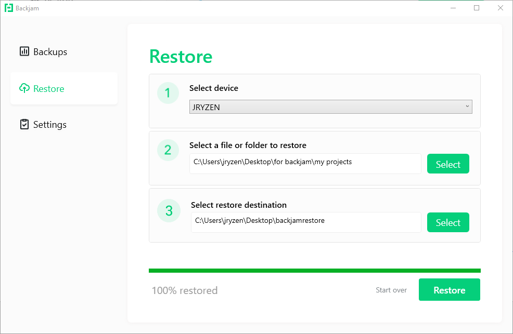513x334 pixels.
Task: Maximize the Backjam window
Action: pos(477,8)
